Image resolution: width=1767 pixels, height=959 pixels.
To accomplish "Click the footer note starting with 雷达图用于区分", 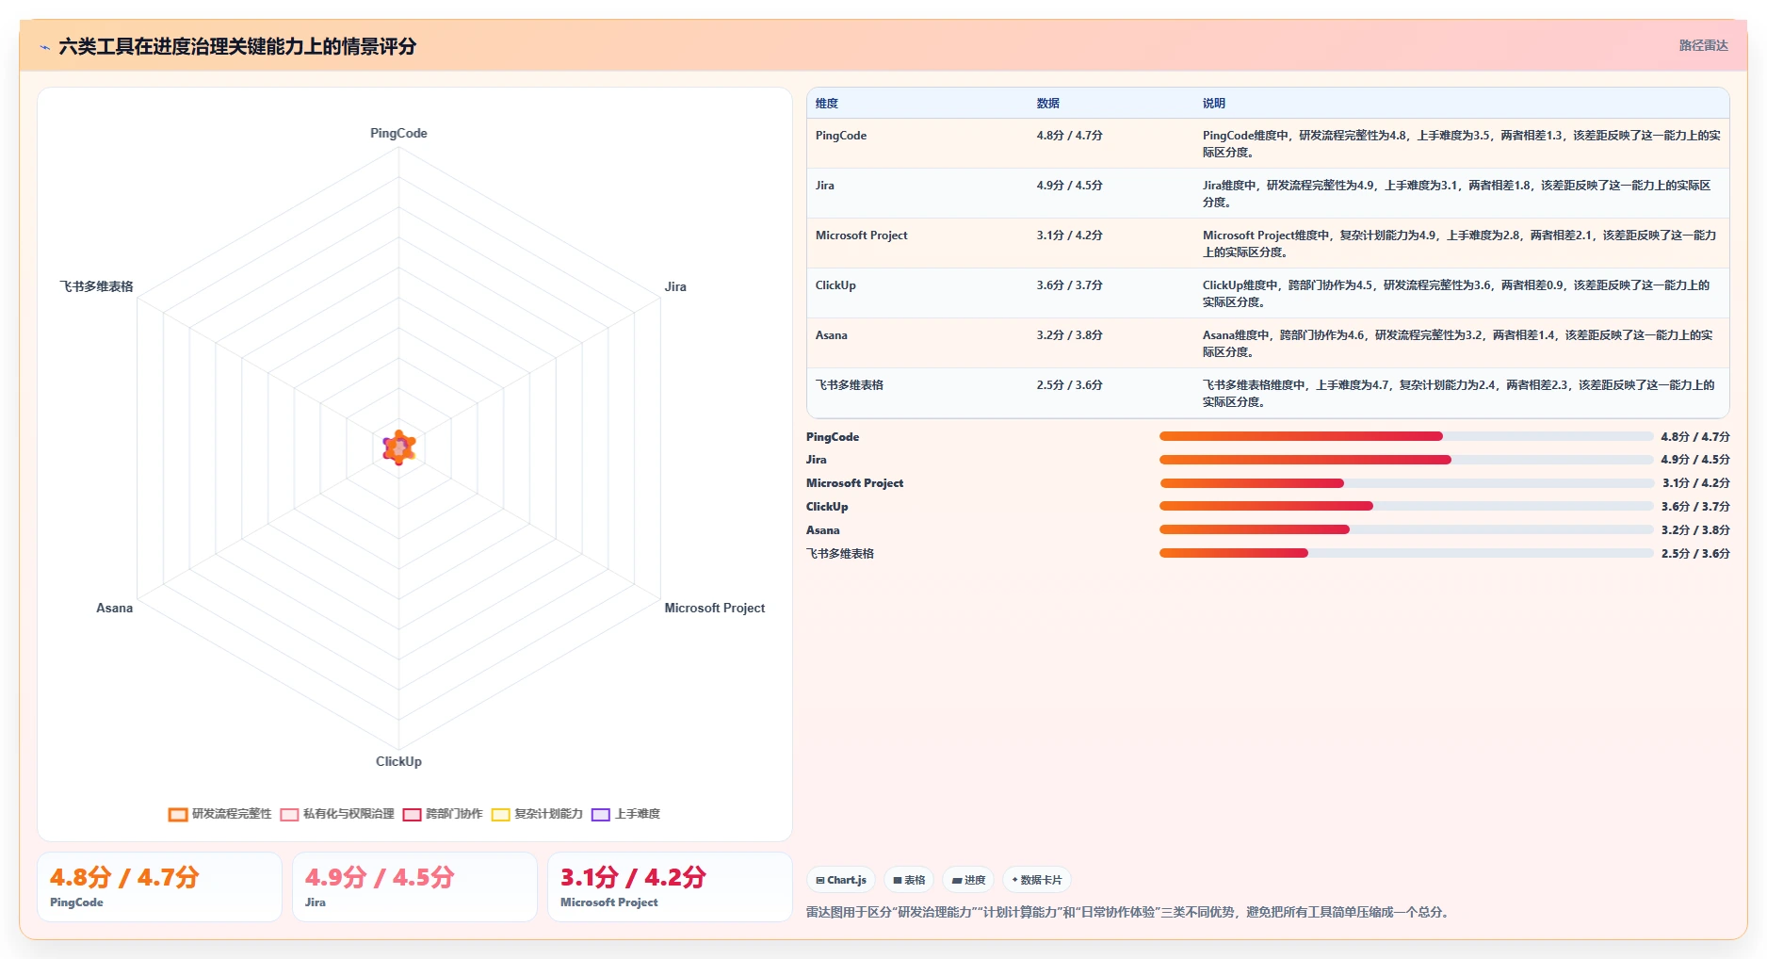I will tap(1130, 912).
